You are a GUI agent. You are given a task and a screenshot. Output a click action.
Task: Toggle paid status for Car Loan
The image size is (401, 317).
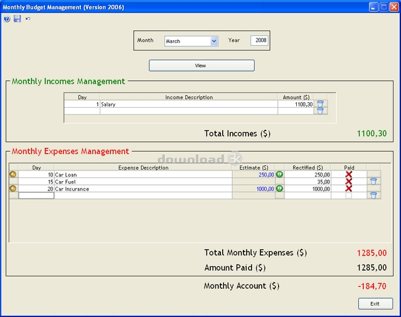tap(348, 174)
